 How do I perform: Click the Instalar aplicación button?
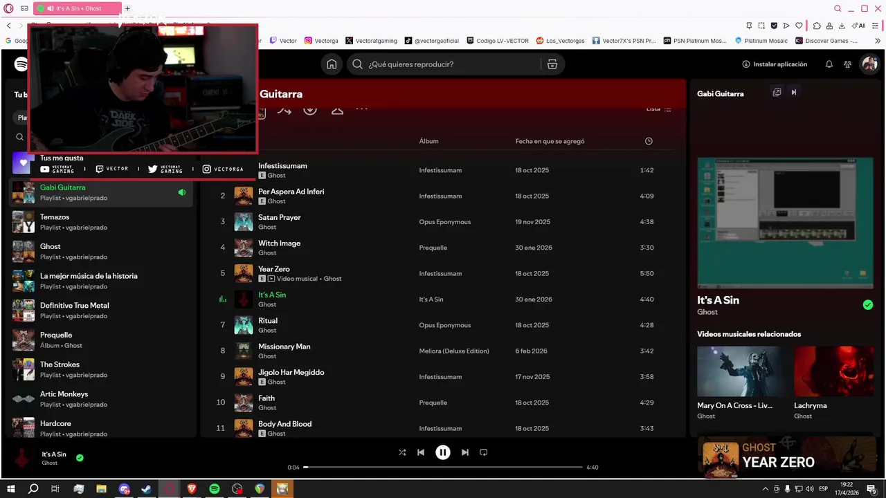(775, 64)
